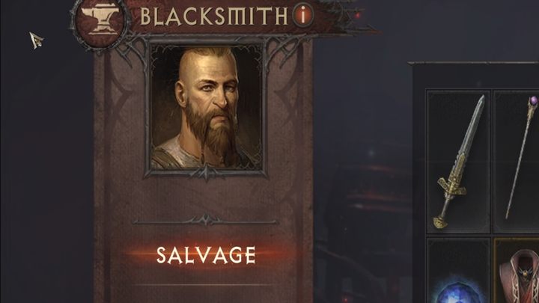Click the sword's golden pommel

point(441,223)
